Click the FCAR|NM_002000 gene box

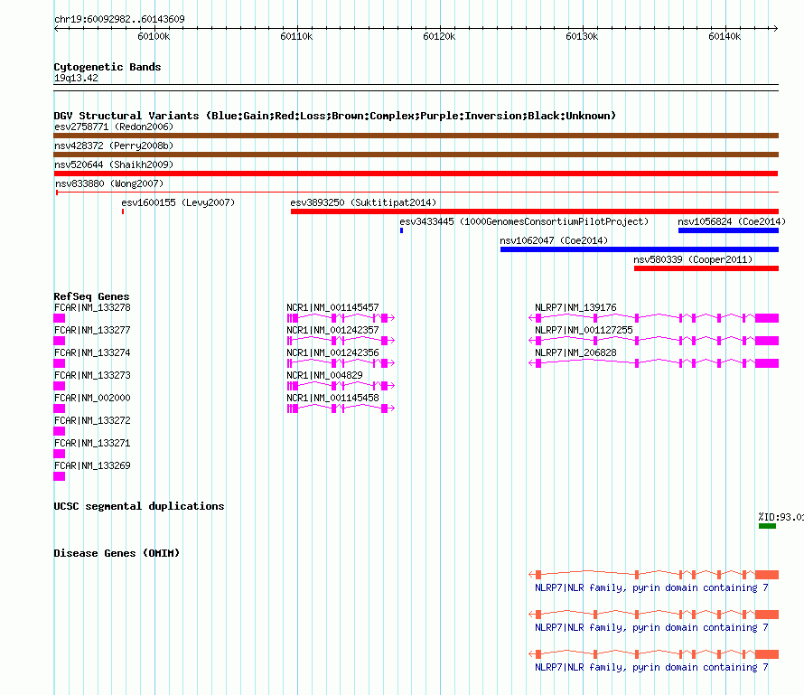coord(59,409)
